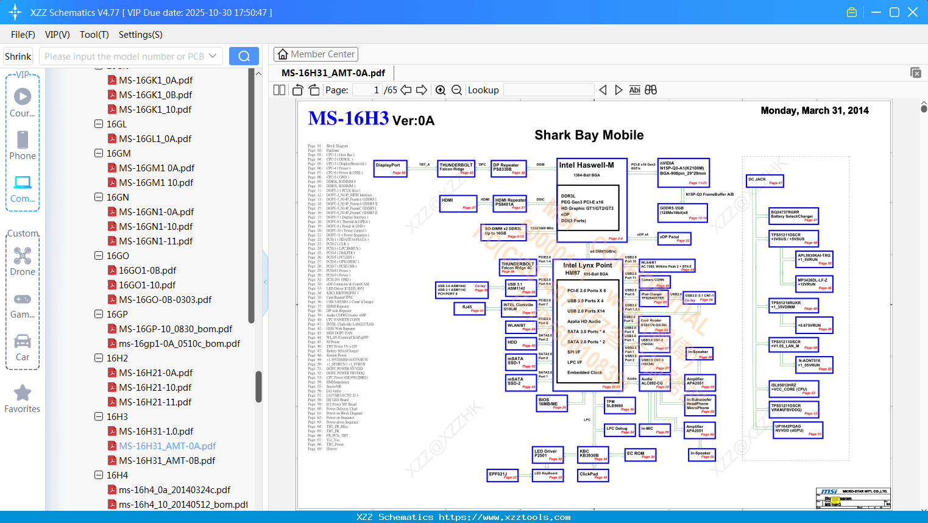Open ms-16gp1-0A_0510c_bom.pdf file
This screenshot has width=928, height=523.
click(179, 343)
